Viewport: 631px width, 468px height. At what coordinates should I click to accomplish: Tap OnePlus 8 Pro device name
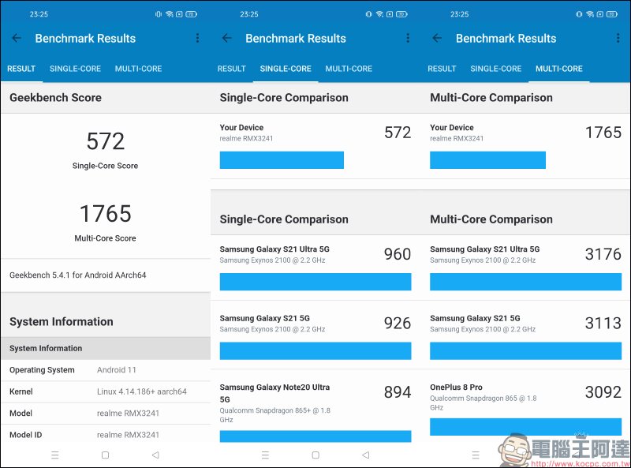tap(456, 388)
